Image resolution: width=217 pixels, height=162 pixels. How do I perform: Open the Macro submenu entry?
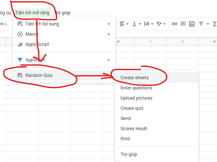coord(64,34)
